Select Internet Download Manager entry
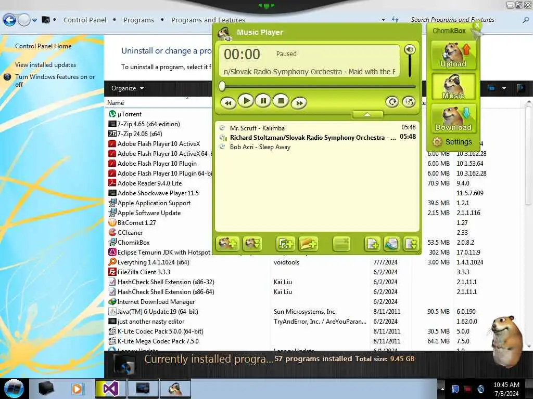The height and width of the screenshot is (399, 533). click(156, 302)
